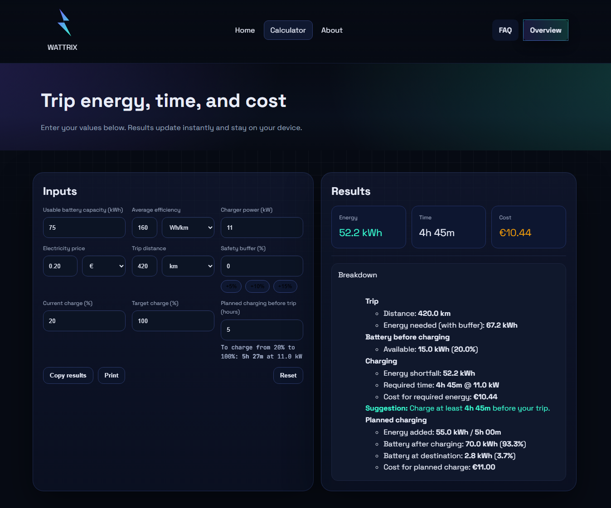Image resolution: width=611 pixels, height=508 pixels.
Task: Open the Home navigation tab
Action: coord(245,30)
